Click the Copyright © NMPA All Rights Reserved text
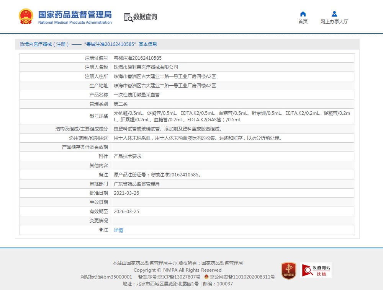383x290 pixels. point(178,270)
